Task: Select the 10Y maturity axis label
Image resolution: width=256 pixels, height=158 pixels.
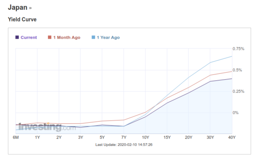Action: [x=145, y=137]
